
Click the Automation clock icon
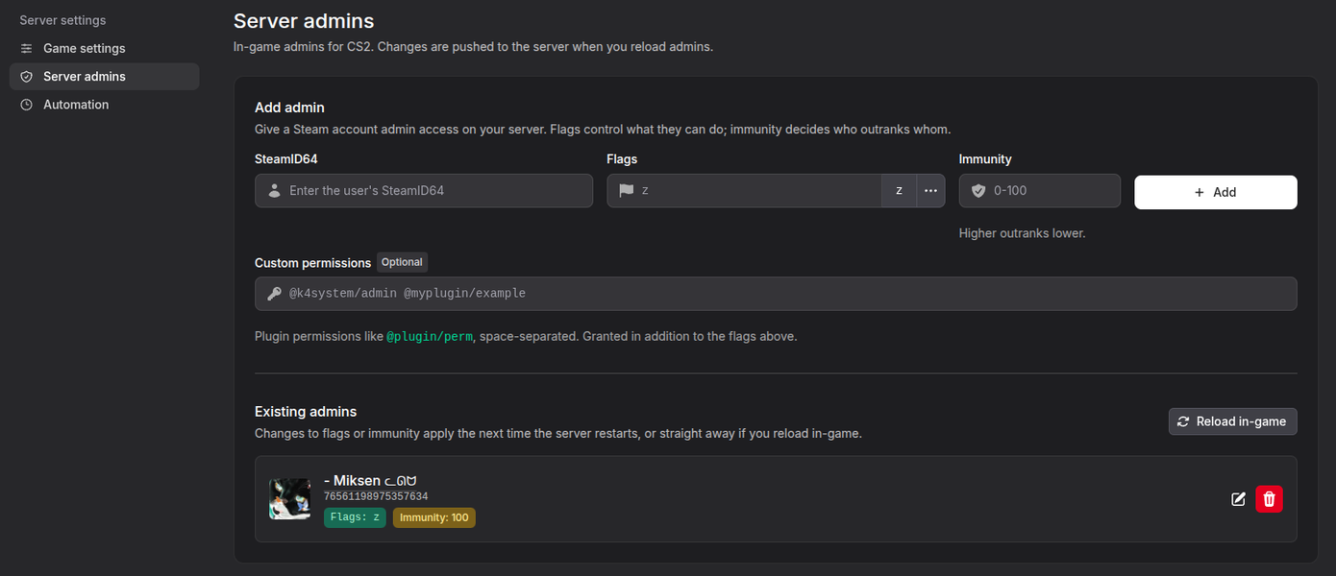[27, 105]
